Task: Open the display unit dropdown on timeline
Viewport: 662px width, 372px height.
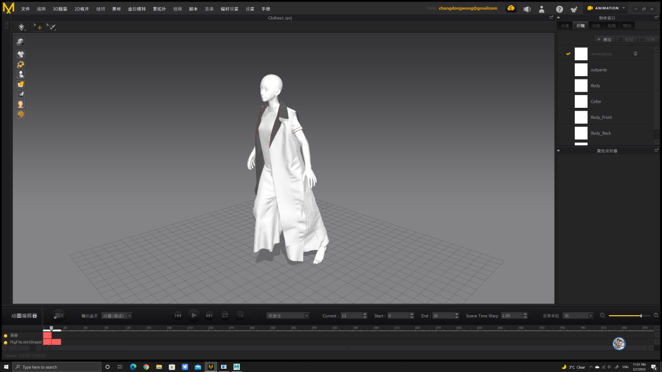Action: point(577,316)
